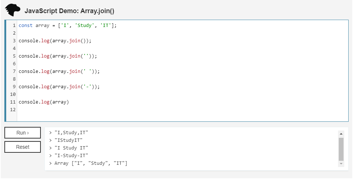Image resolution: width=353 pixels, height=179 pixels.
Task: Click the Array ["I", "Study", "IT"] output line
Action: click(x=90, y=163)
